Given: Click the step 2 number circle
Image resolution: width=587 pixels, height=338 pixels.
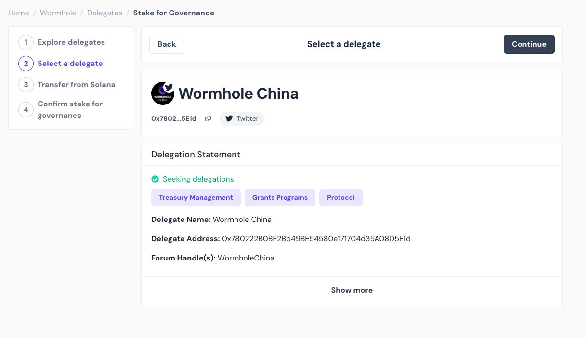Looking at the screenshot, I should click(x=26, y=64).
